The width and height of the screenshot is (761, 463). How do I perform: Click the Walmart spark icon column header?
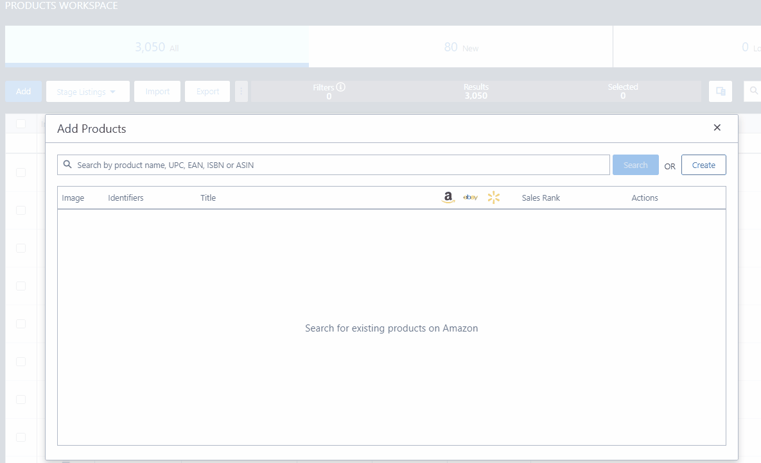[494, 197]
